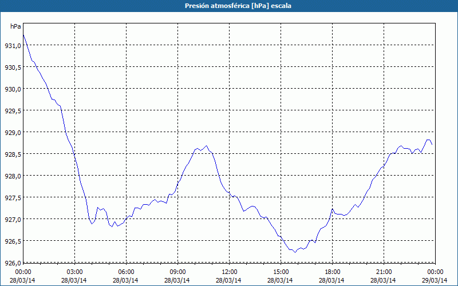Viewport: 458px width, 286px height.
Task: Click the 15:00 time label
Action: (281, 272)
